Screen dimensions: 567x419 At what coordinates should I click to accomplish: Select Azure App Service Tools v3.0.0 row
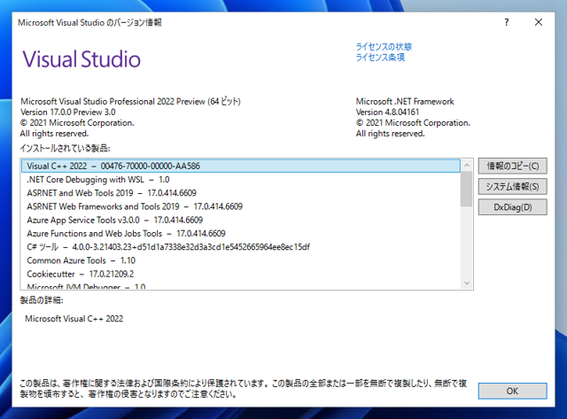coord(241,220)
